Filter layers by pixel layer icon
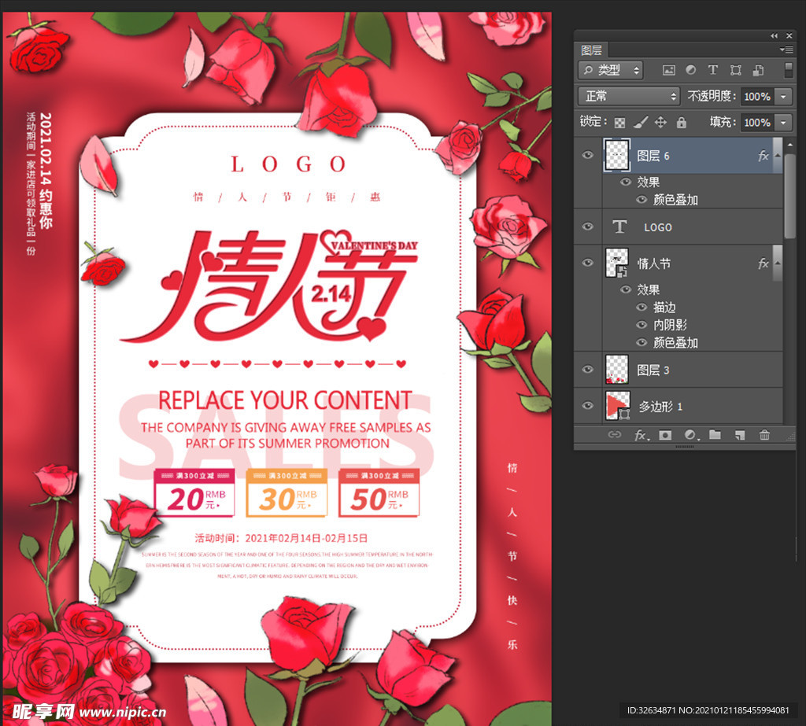The width and height of the screenshot is (806, 726). tap(669, 70)
